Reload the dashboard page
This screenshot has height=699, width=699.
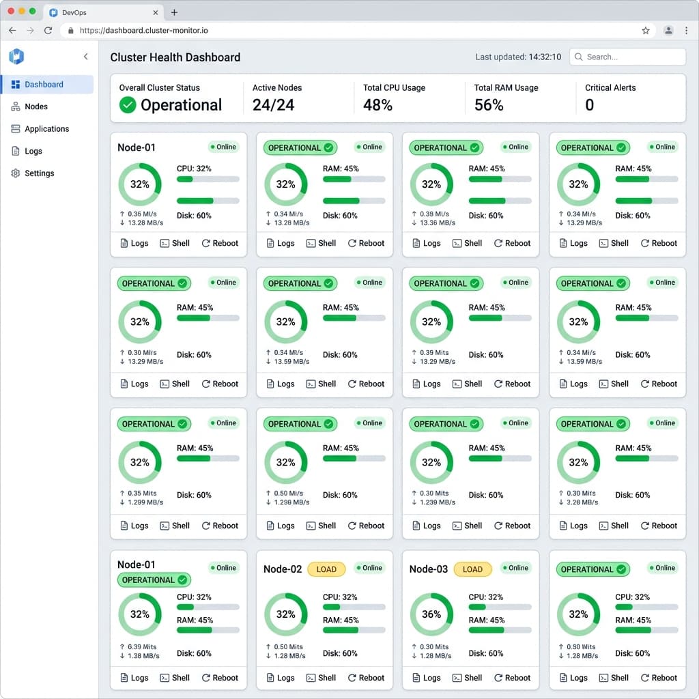click(48, 30)
